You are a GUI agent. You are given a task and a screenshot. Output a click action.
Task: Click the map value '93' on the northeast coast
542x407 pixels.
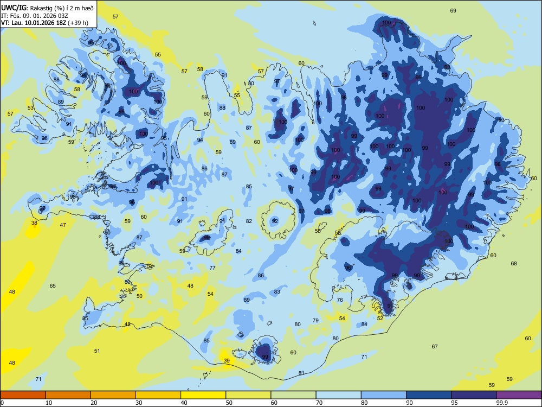pyautogui.click(x=501, y=120)
